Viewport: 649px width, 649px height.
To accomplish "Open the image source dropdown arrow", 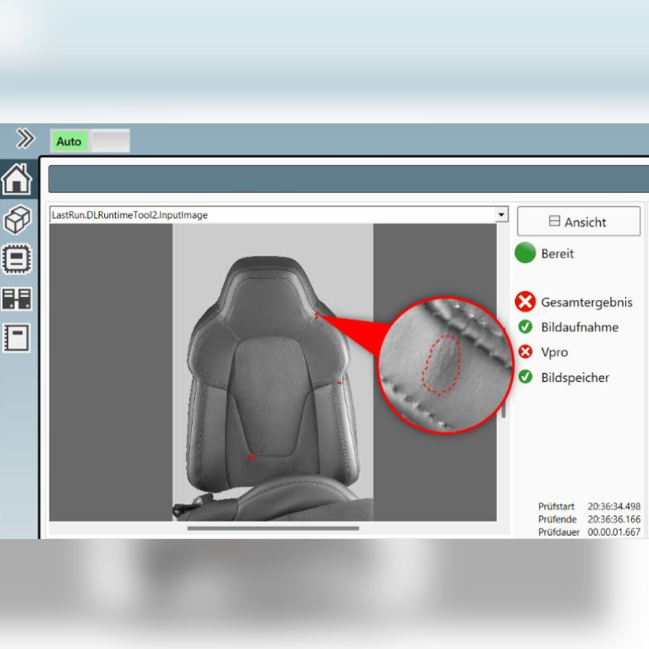I will click(500, 215).
